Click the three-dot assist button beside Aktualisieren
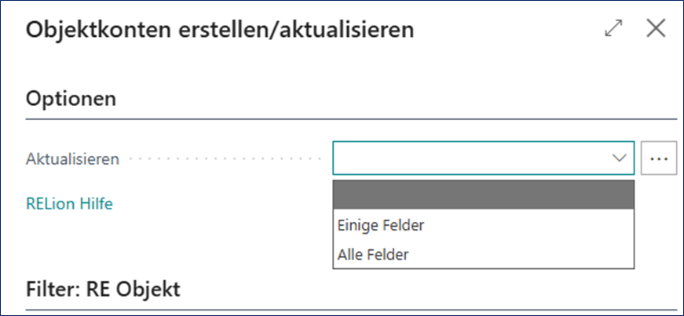 click(658, 158)
